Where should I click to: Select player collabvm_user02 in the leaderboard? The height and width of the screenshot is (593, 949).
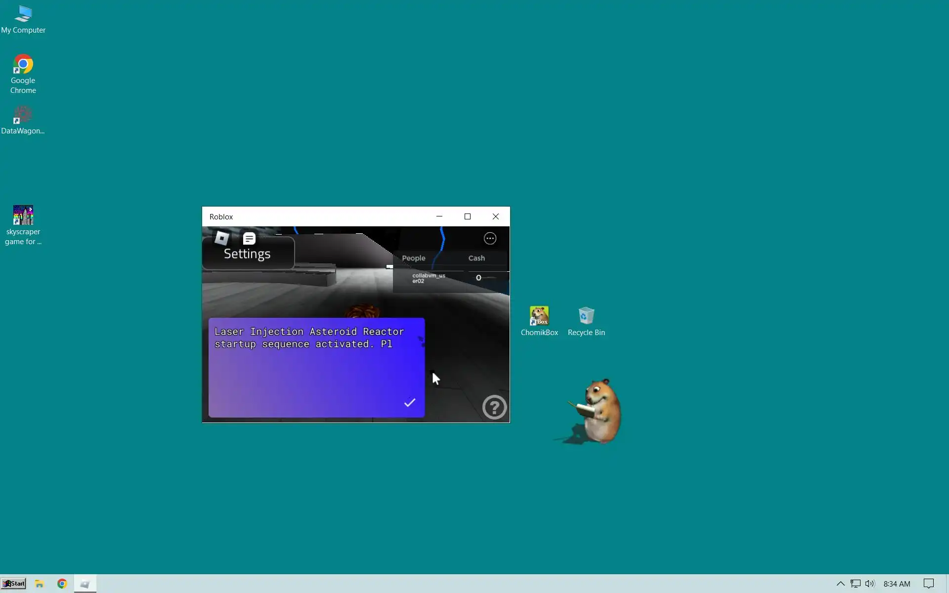429,278
